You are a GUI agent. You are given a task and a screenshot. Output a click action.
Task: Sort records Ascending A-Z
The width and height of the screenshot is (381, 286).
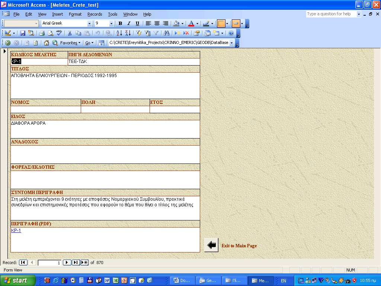tap(119, 33)
